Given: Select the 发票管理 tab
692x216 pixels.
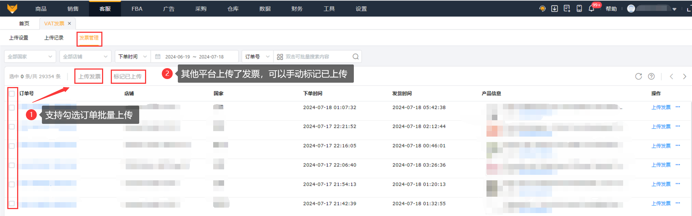Looking at the screenshot, I should pos(89,38).
